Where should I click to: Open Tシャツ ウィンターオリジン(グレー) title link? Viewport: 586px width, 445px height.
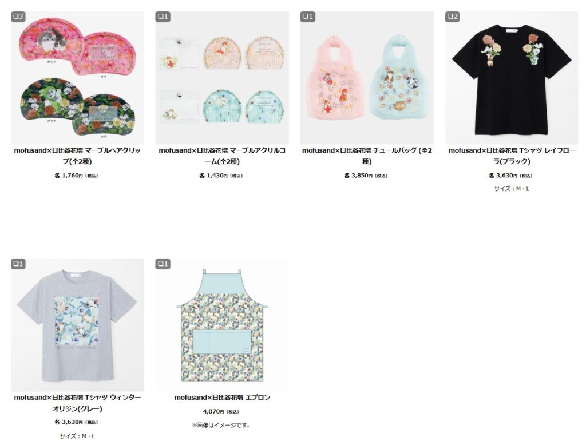click(x=77, y=403)
